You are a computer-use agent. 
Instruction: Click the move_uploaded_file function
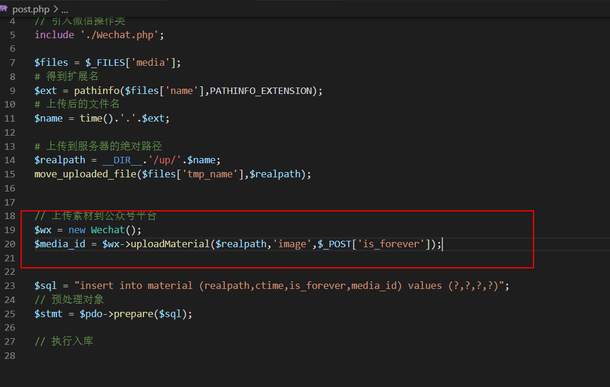[x=85, y=174]
